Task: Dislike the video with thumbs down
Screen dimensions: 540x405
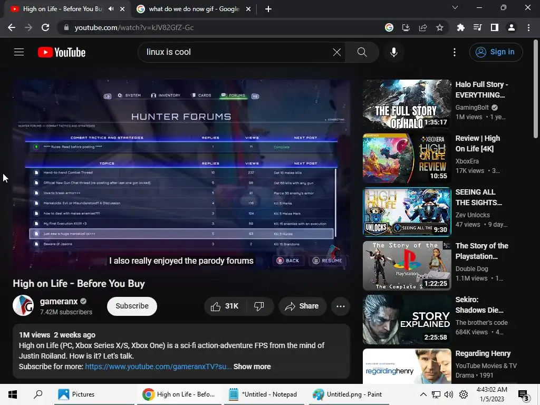Action: (x=259, y=306)
